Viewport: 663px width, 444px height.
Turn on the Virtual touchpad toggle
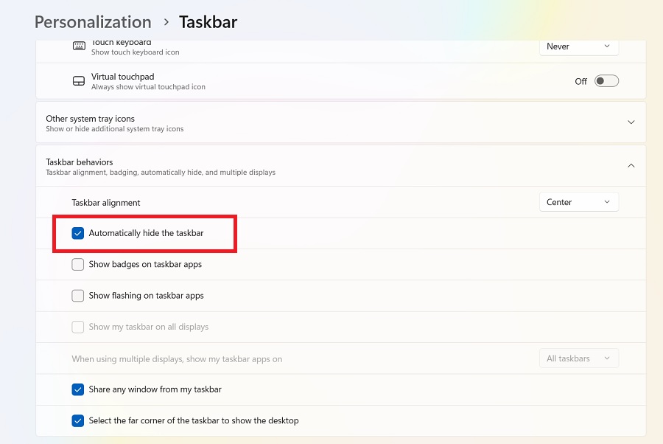click(606, 80)
